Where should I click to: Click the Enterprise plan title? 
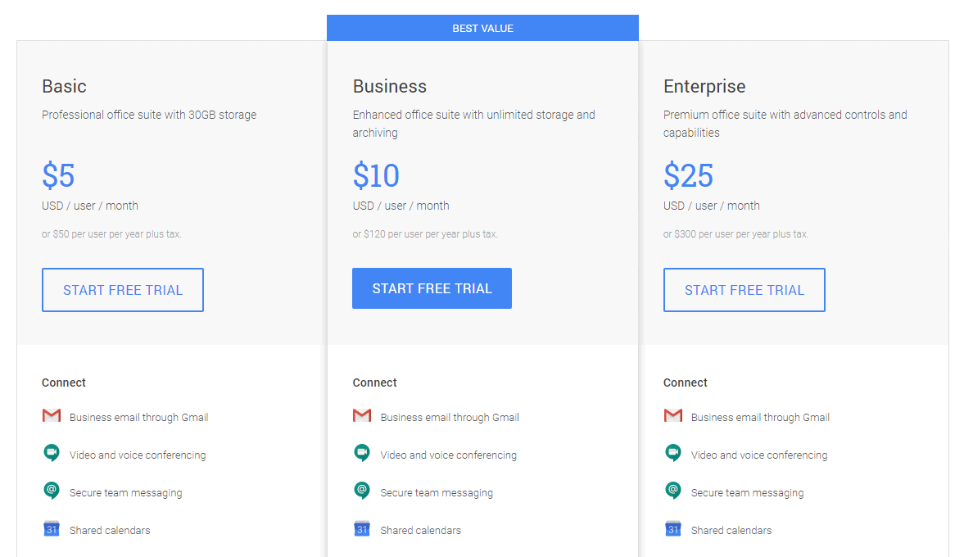704,86
